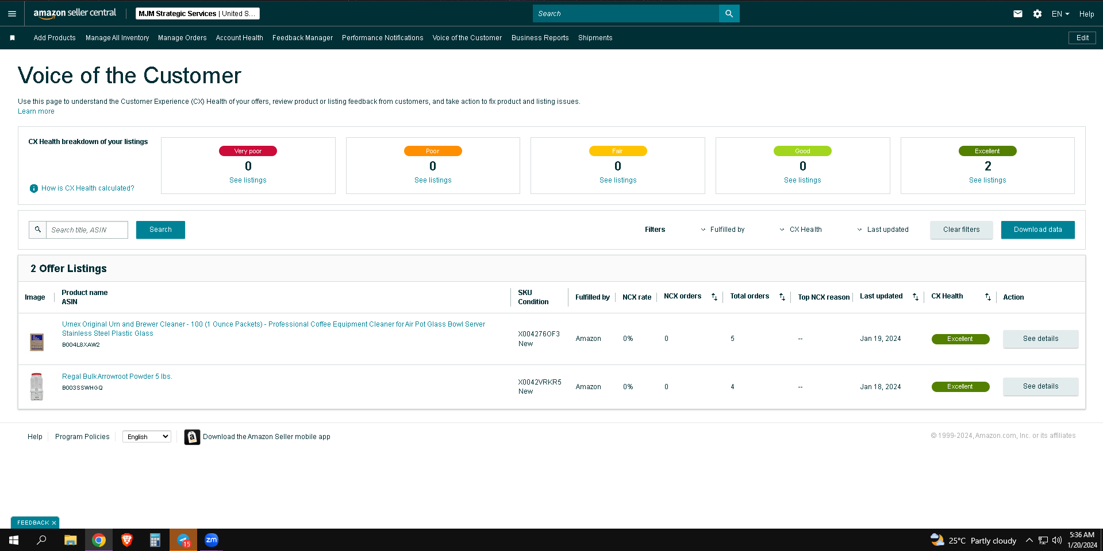Open Telegram from the taskbar
The width and height of the screenshot is (1103, 551).
coord(183,540)
